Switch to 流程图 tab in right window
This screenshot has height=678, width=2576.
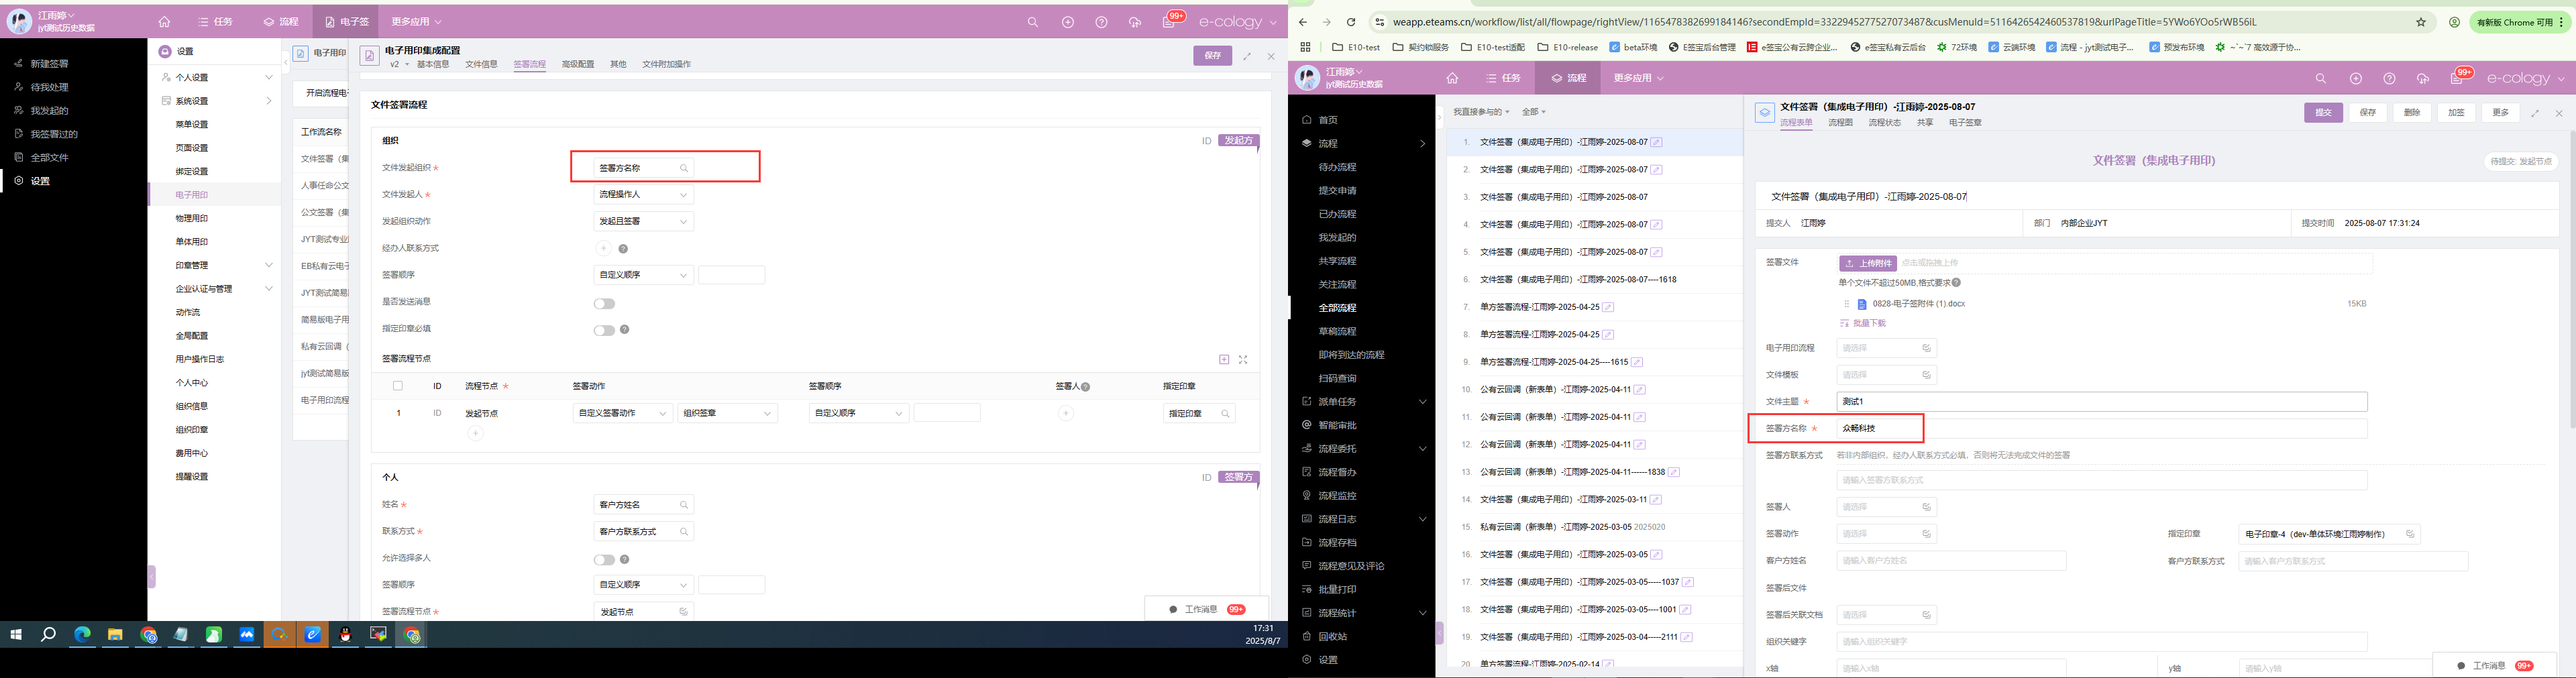click(1840, 123)
